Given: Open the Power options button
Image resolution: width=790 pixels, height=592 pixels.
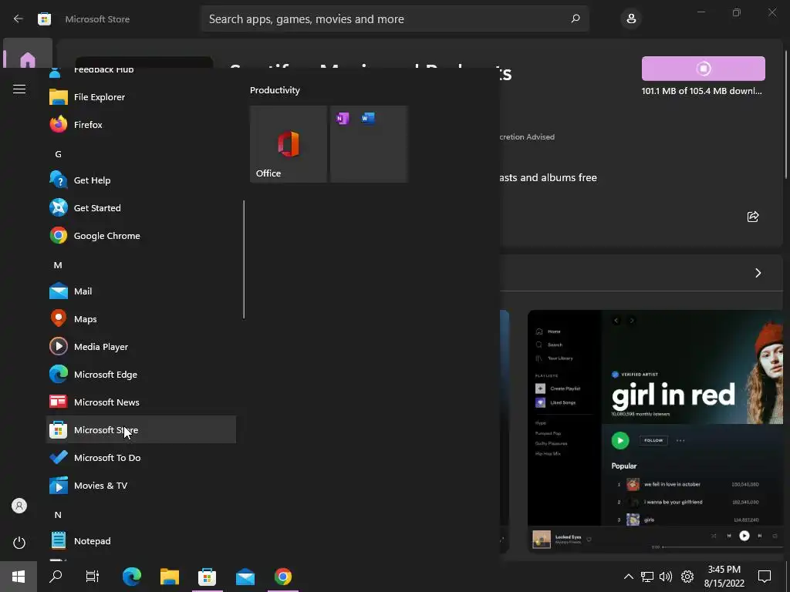Looking at the screenshot, I should coord(19,543).
